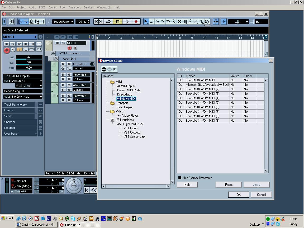Viewport: 304px width, 228px height.
Task: Collapse the Absynth 3 folder track
Action: [x=49, y=60]
